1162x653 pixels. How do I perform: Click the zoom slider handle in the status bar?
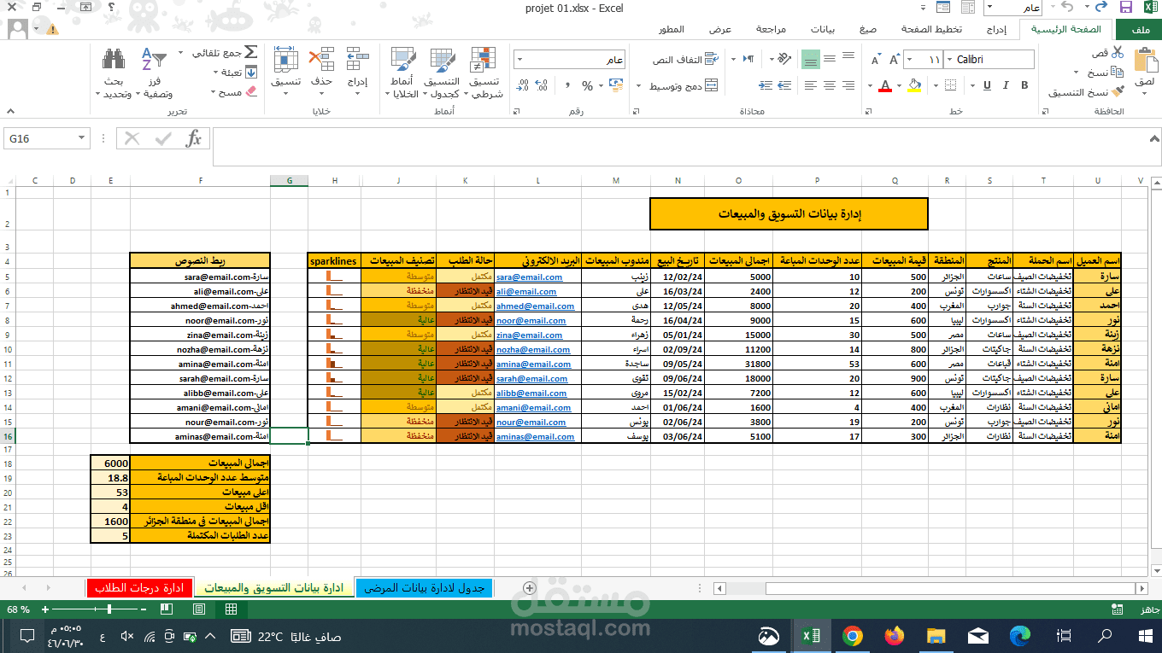(109, 609)
